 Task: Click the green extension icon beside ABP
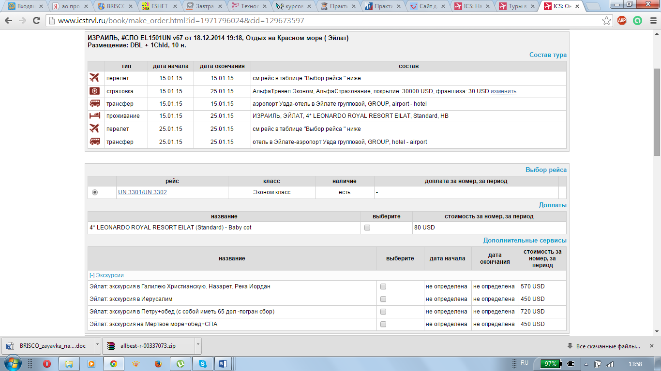(x=638, y=21)
